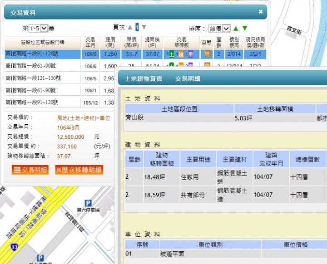This screenshot has height=264, width=327.
Task: Click the 33.7 unit price cell
Action: pos(131,54)
